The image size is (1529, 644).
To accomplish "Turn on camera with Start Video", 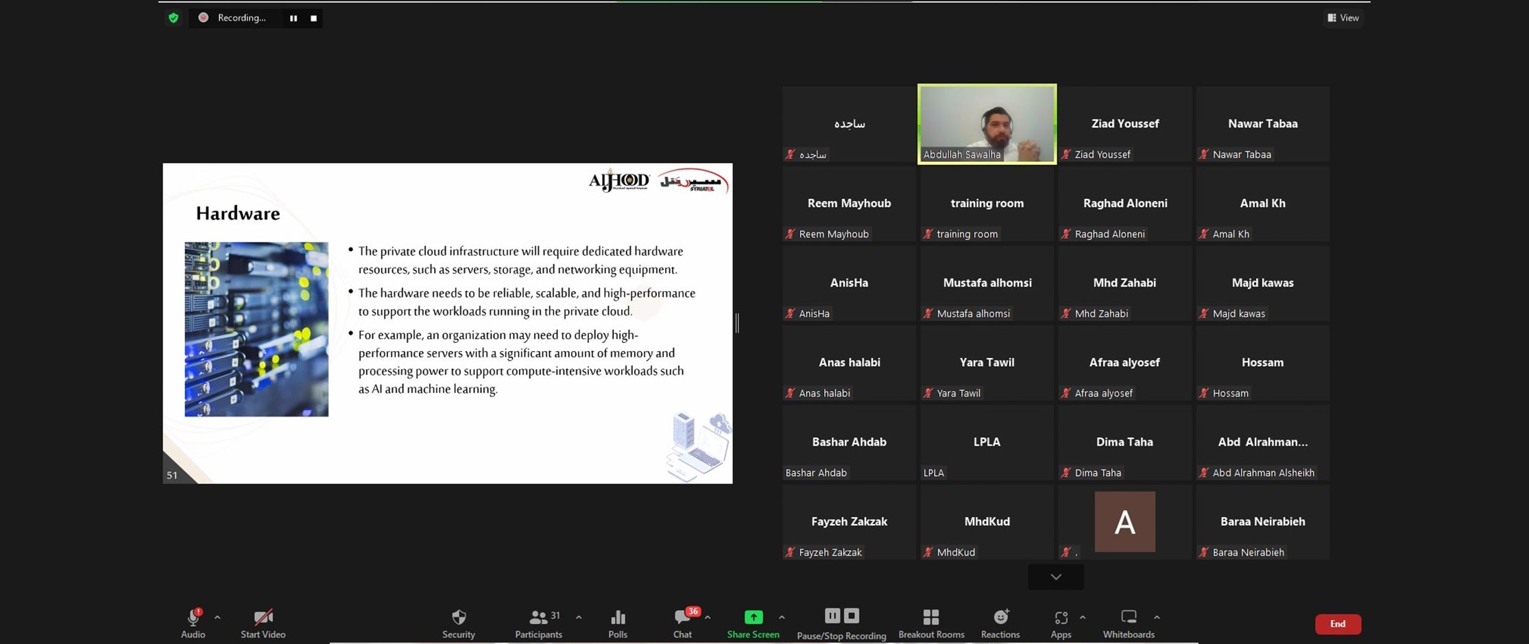I will [x=263, y=623].
